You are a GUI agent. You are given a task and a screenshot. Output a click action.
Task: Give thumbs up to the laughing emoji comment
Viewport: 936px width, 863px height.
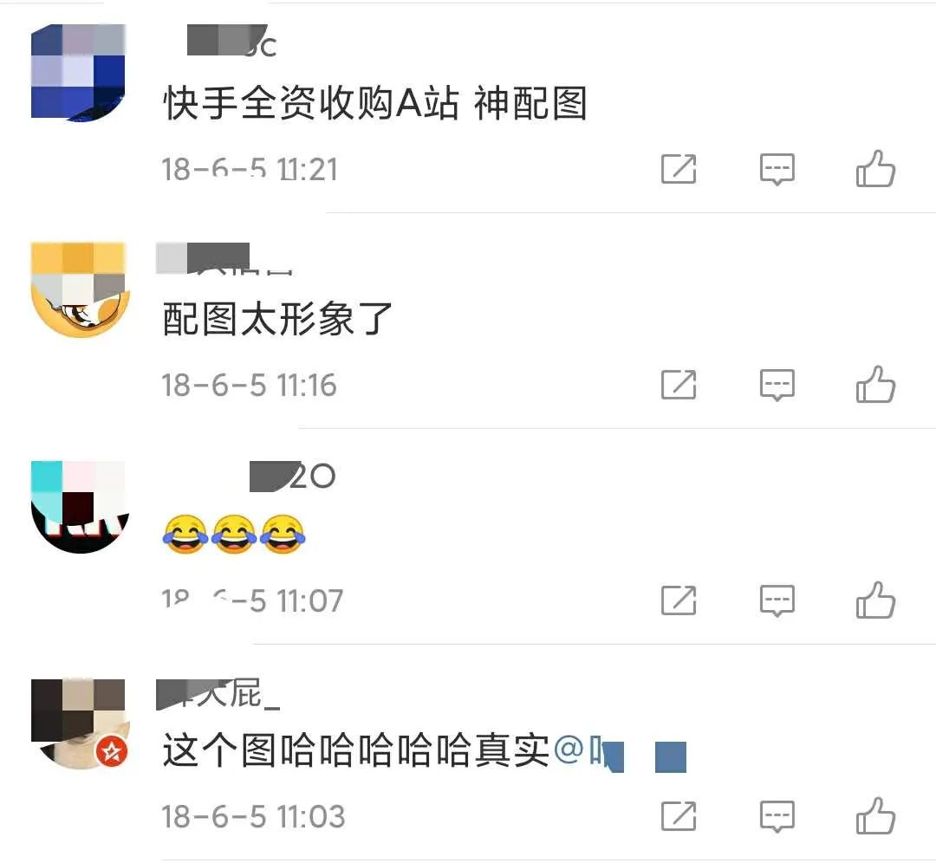point(875,600)
